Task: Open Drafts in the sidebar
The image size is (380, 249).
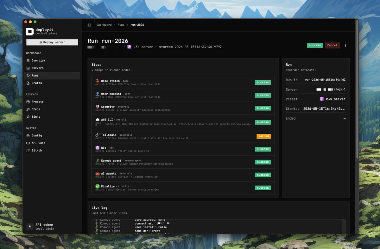Action: click(52, 83)
